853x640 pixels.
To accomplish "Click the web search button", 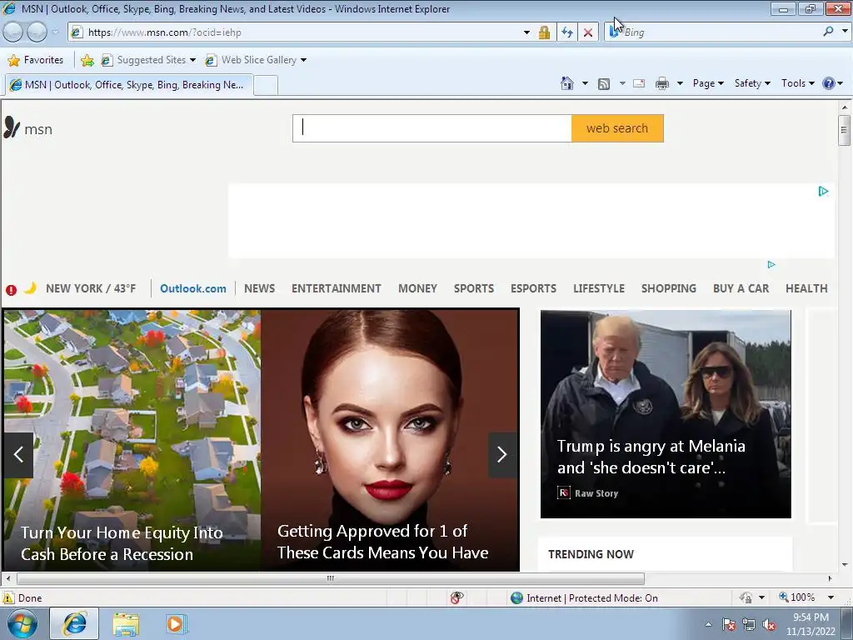I will pyautogui.click(x=617, y=128).
